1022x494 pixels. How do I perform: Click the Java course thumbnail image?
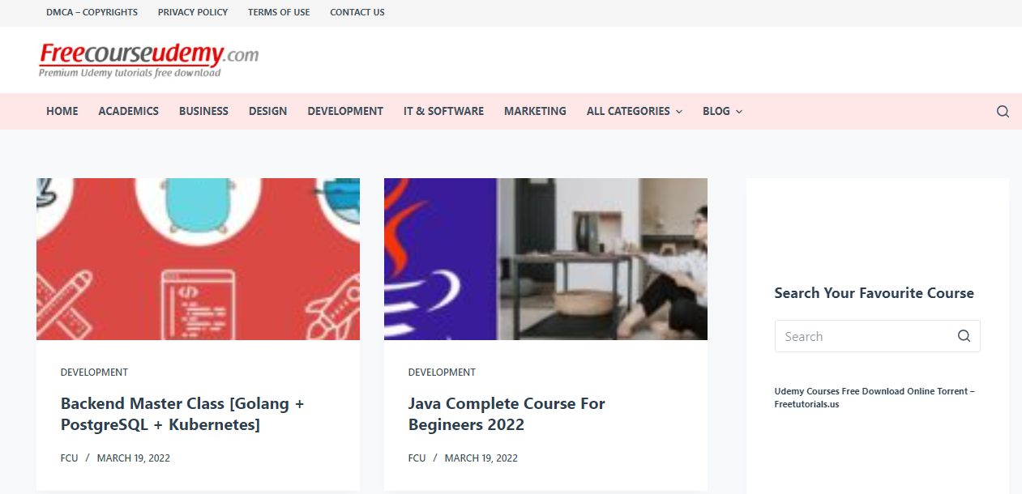tap(545, 259)
